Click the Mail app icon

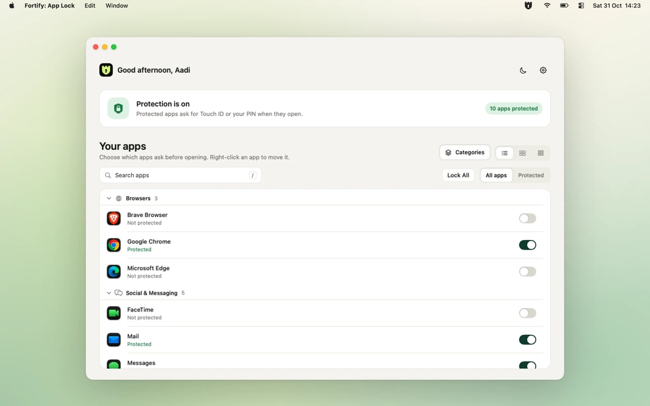(x=114, y=340)
